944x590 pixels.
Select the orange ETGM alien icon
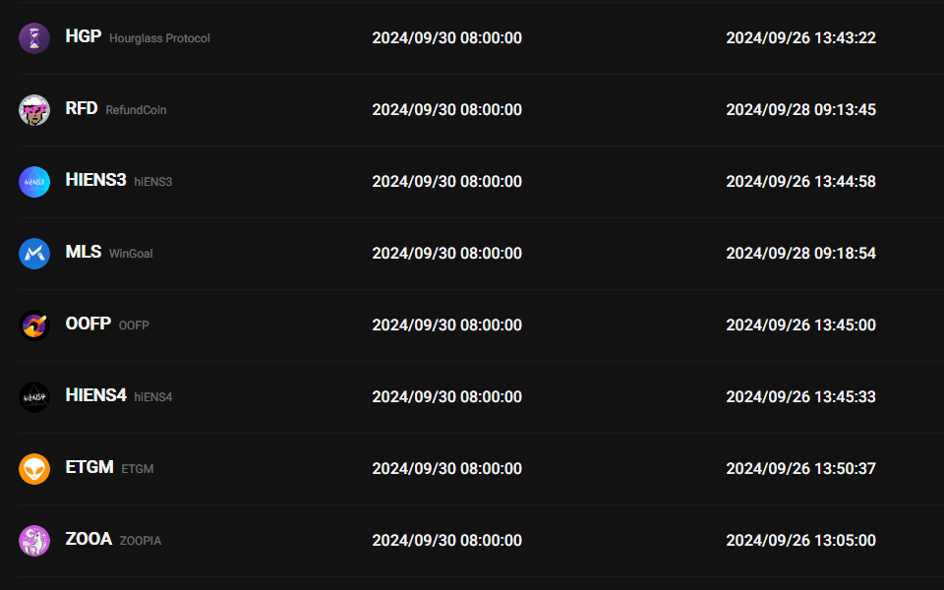click(34, 469)
